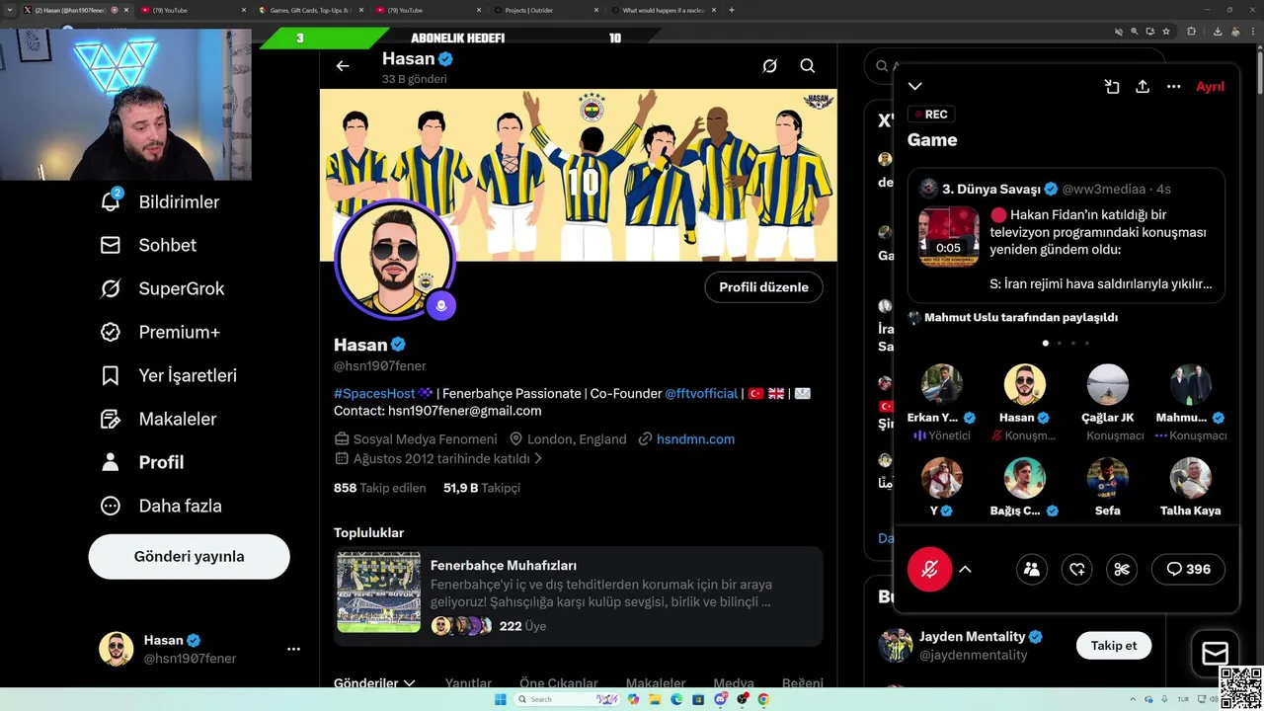Viewport: 1264px width, 711px height.
Task: Select Bağış C. listener avatar
Action: tap(1025, 478)
